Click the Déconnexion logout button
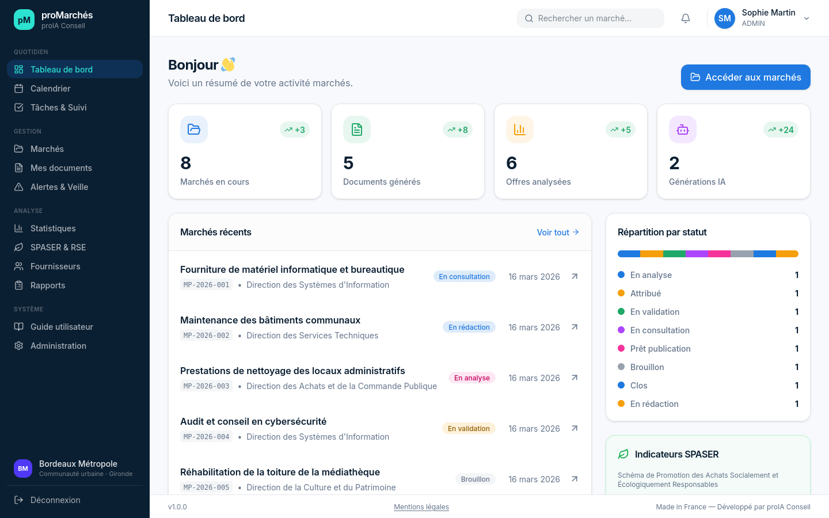Viewport: 829px width, 518px height. pyautogui.click(x=55, y=500)
